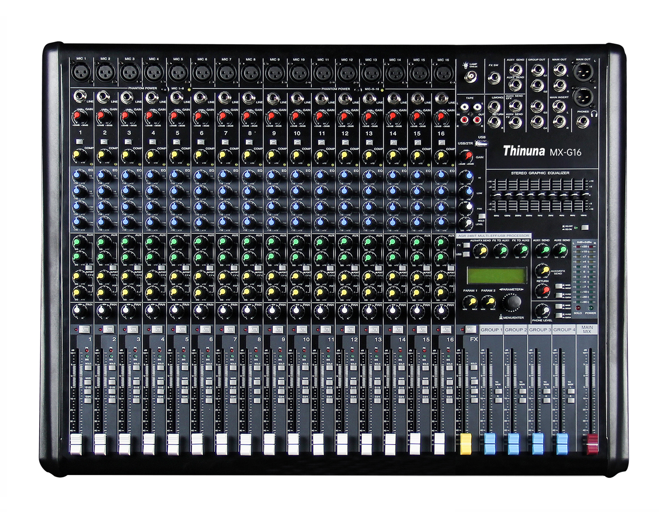Click the MAIN OUT L XLR connector
667x512 pixels.
[x=583, y=72]
